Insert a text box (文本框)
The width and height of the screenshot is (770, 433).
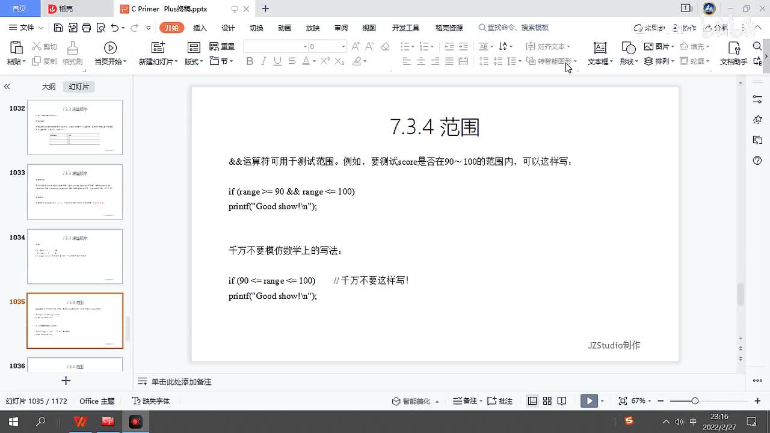[x=600, y=54]
